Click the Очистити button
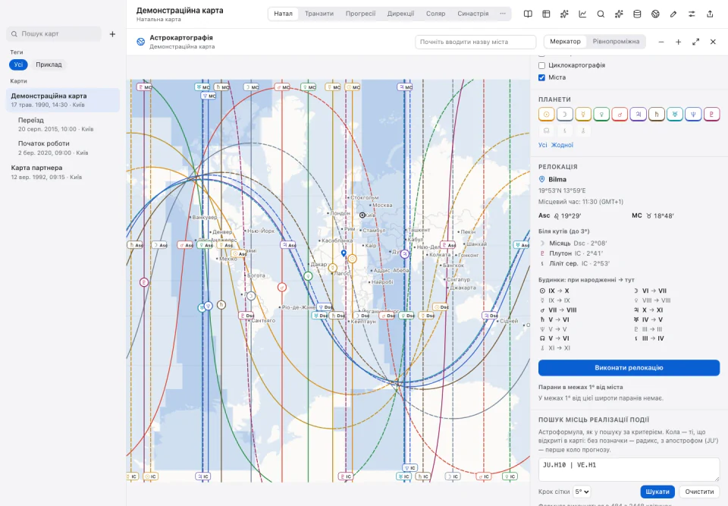The height and width of the screenshot is (506, 728). coord(699,492)
